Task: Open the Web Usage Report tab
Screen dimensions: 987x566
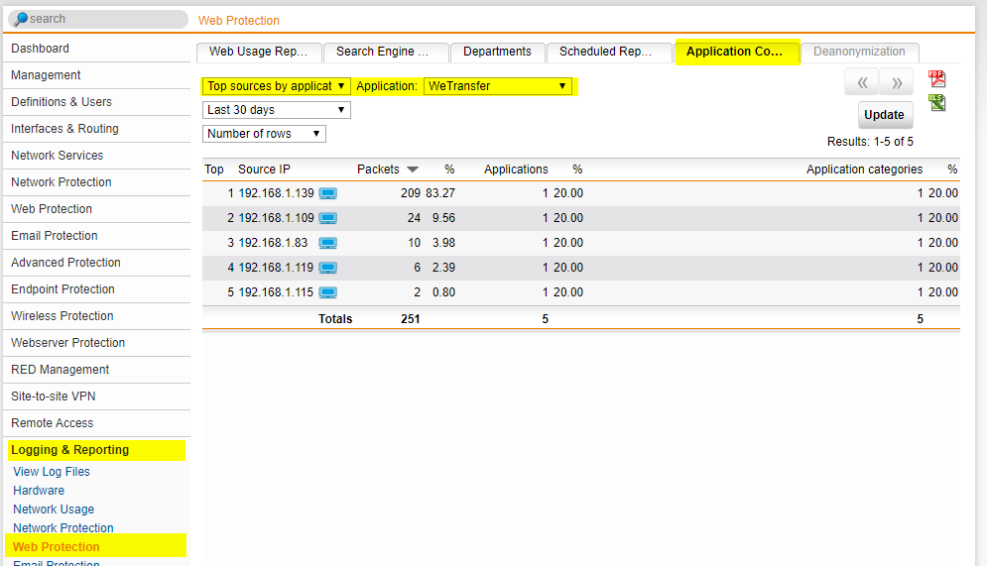Action: pyautogui.click(x=259, y=52)
